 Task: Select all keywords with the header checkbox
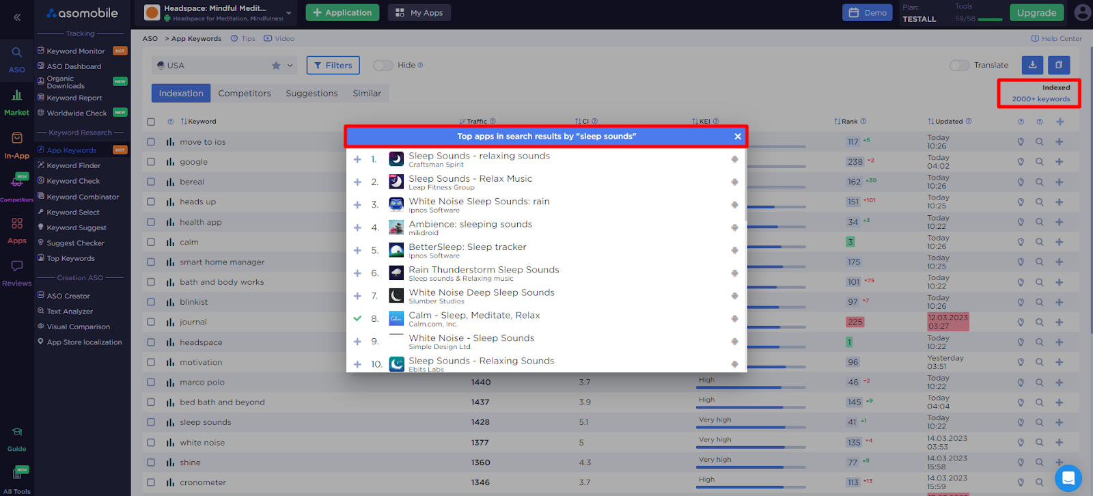pos(151,122)
